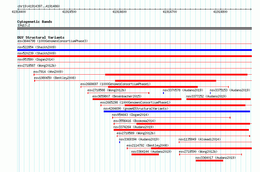Open esv1980650 (Bentley2008) label
The width and height of the screenshot is (260, 172).
tap(55, 78)
